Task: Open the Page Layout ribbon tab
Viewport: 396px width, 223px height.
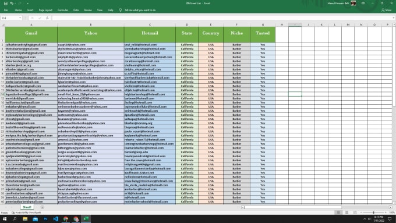Action: [45, 10]
